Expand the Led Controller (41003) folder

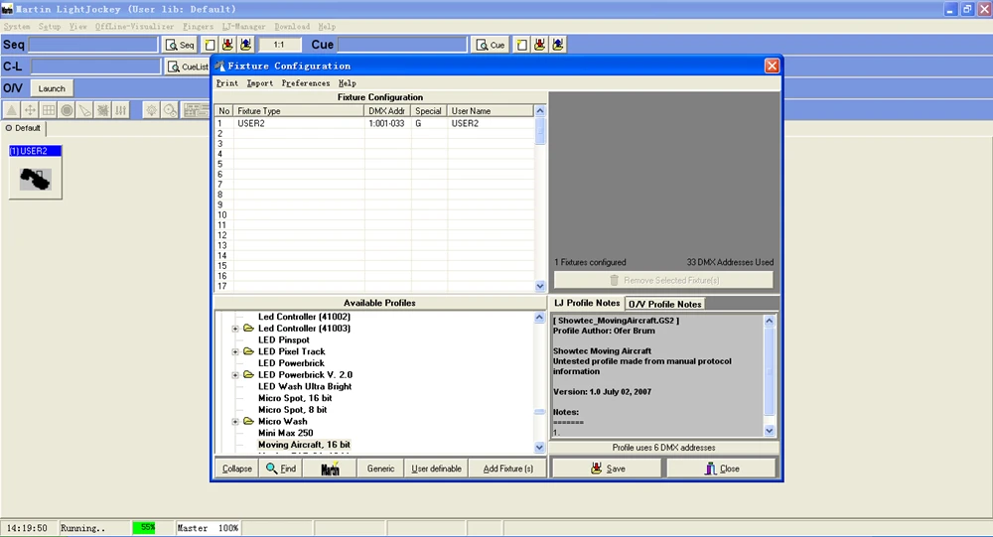[x=235, y=329]
